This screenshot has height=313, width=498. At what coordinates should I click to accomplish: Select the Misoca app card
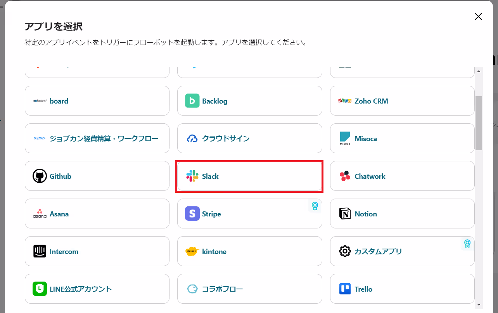pos(402,138)
